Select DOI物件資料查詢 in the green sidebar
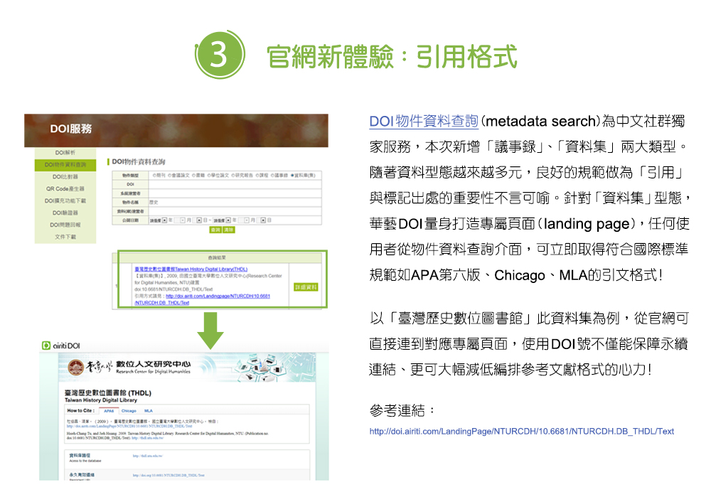The height and width of the screenshot is (497, 711). coord(65,165)
